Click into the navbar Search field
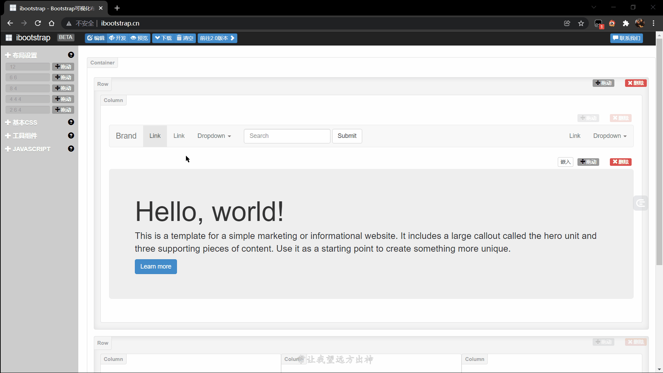The image size is (663, 373). pyautogui.click(x=287, y=136)
